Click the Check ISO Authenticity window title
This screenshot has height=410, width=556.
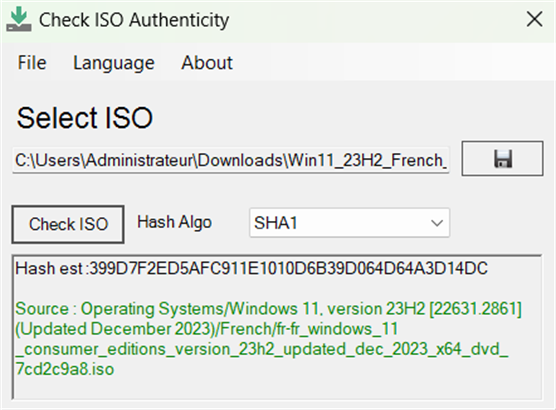134,20
